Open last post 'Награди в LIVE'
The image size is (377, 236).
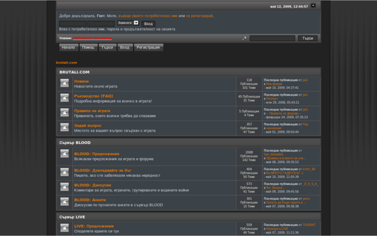tap(277, 228)
